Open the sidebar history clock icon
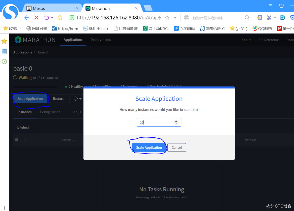The width and height of the screenshot is (294, 211). tap(4, 62)
